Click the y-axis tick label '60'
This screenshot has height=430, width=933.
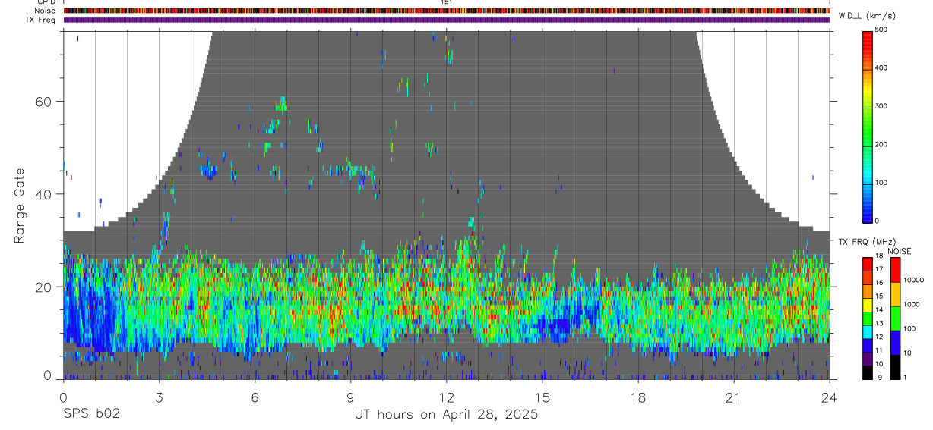[44, 102]
